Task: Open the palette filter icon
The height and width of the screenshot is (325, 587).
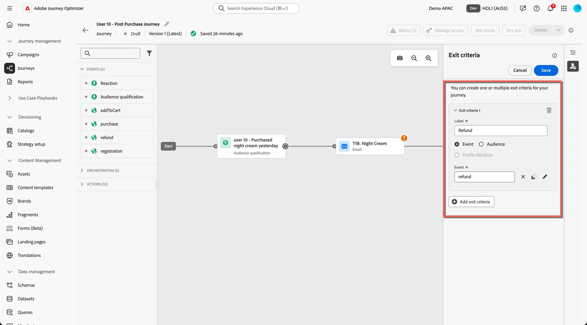Action: coord(149,53)
